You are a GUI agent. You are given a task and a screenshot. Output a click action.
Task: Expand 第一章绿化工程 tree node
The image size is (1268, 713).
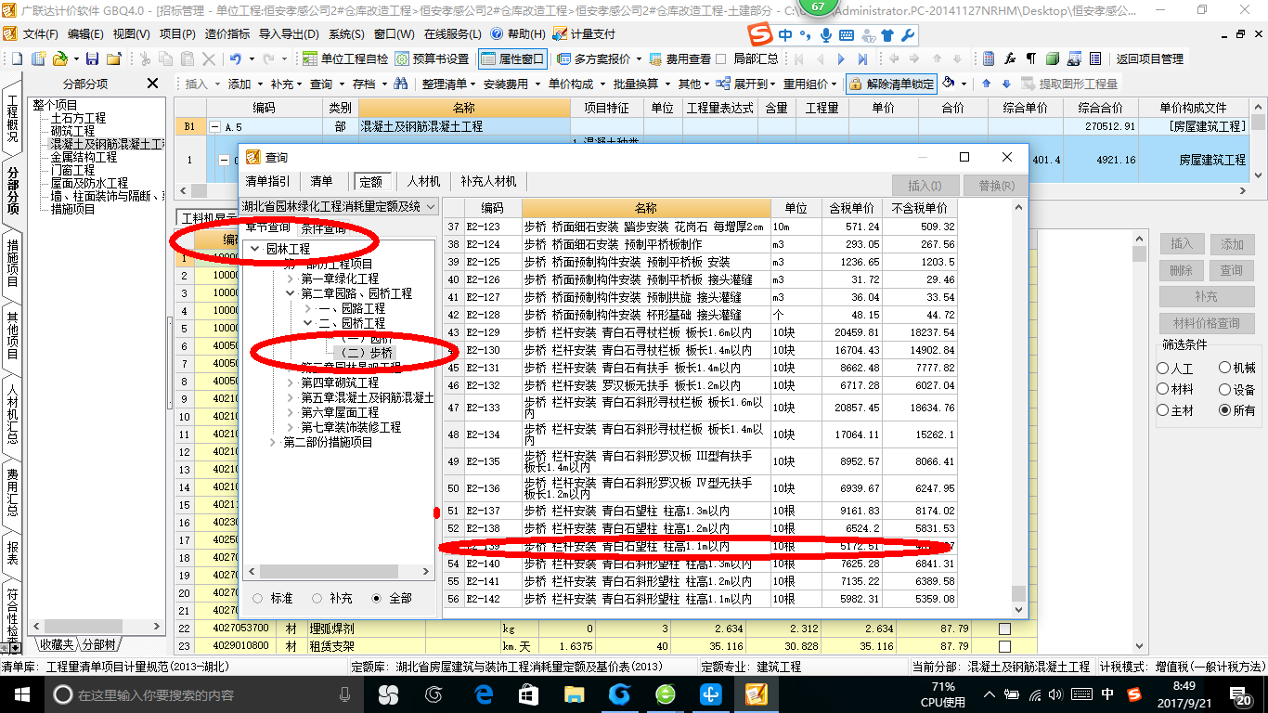coord(291,279)
